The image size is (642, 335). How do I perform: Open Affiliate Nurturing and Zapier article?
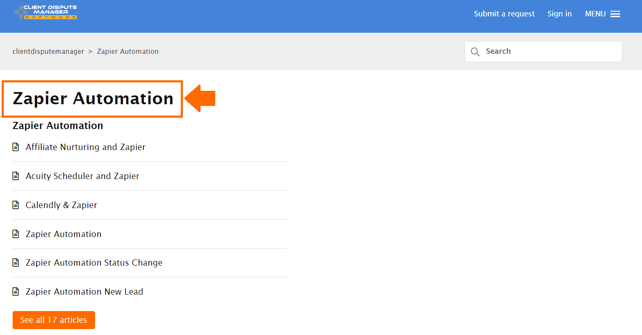(85, 147)
